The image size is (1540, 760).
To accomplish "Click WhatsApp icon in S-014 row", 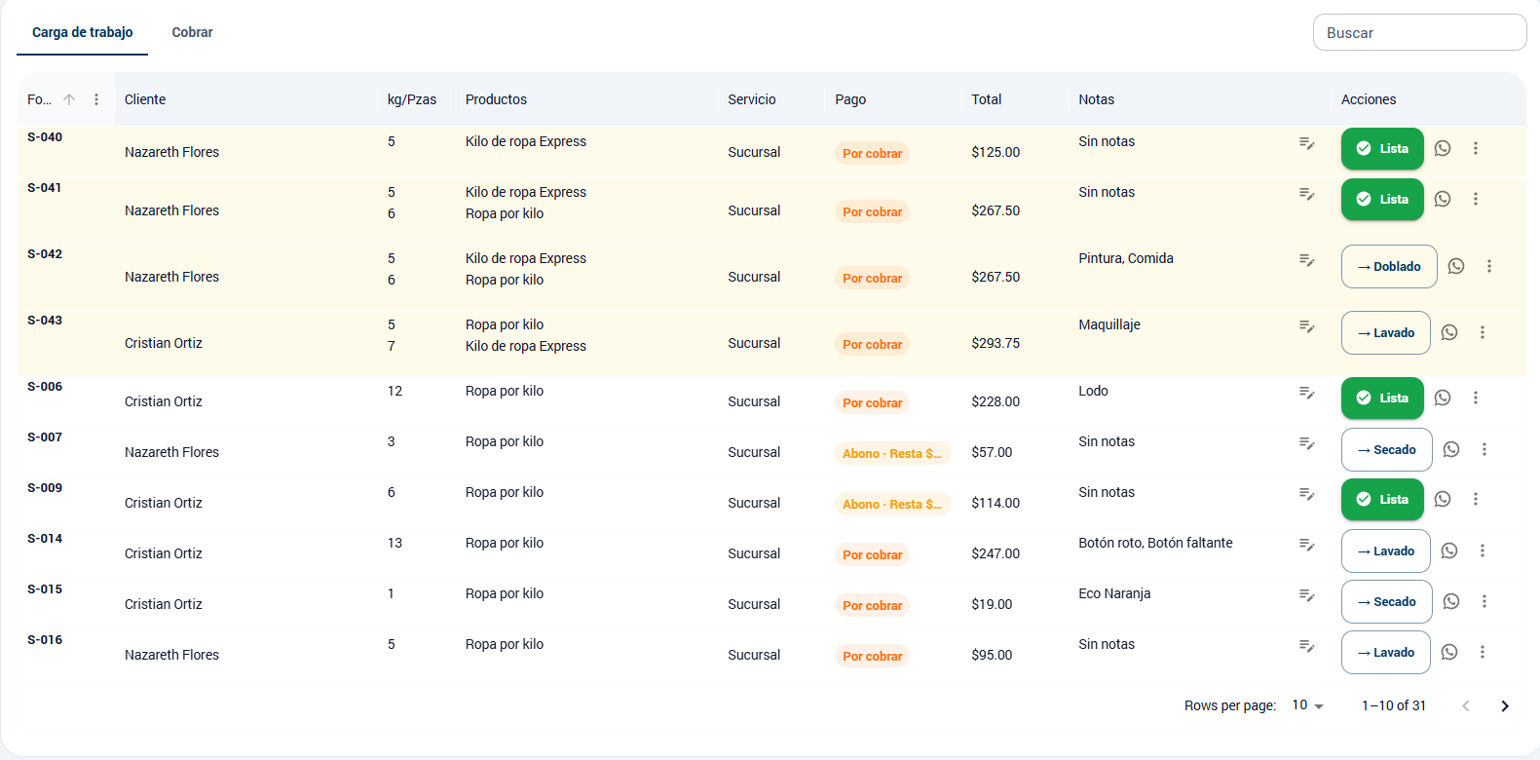I will point(1448,551).
